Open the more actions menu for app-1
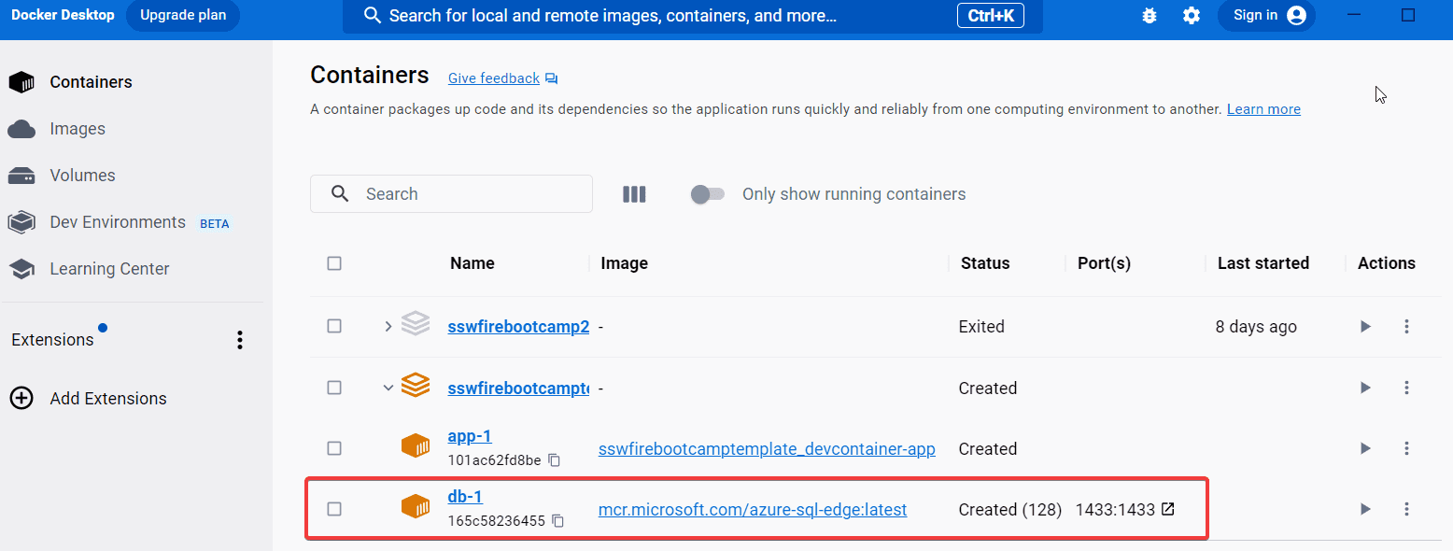This screenshot has width=1453, height=551. tap(1406, 448)
